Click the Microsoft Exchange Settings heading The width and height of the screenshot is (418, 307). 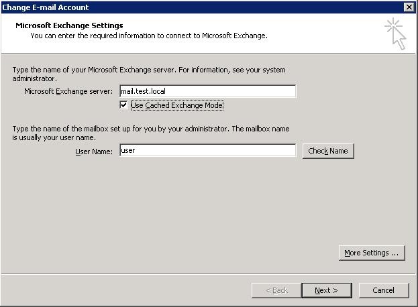pyautogui.click(x=69, y=25)
